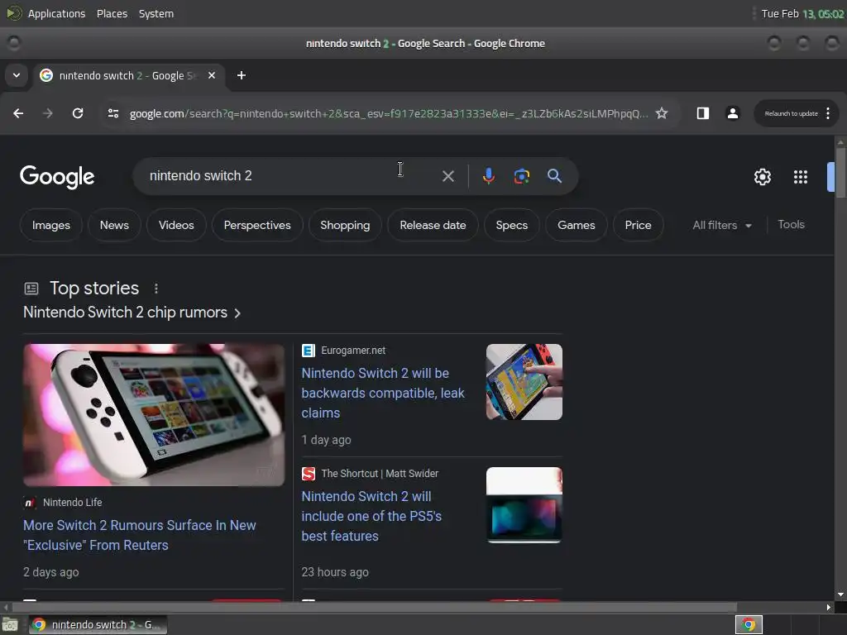Image resolution: width=847 pixels, height=635 pixels.
Task: Click the scroll right arrow at bottom
Action: (x=829, y=607)
